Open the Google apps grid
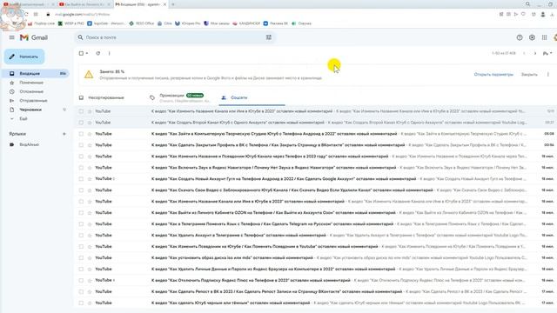557x313 pixels. (x=544, y=37)
